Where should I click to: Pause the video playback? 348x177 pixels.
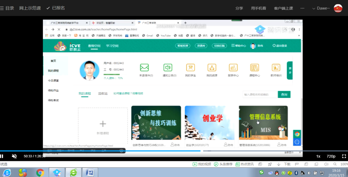tap(2, 156)
